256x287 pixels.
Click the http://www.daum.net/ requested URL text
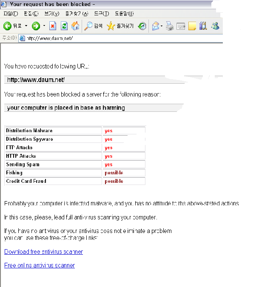click(x=36, y=80)
